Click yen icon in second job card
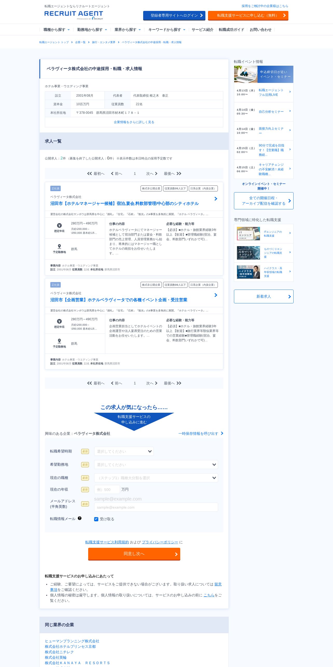The width and height of the screenshot is (333, 667). tap(59, 321)
